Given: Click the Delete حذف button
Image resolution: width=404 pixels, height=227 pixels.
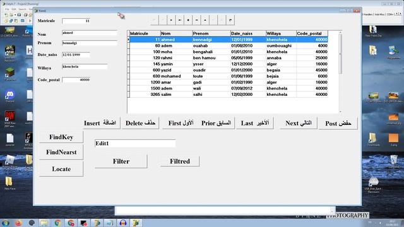Looking at the screenshot, I should [140, 123].
